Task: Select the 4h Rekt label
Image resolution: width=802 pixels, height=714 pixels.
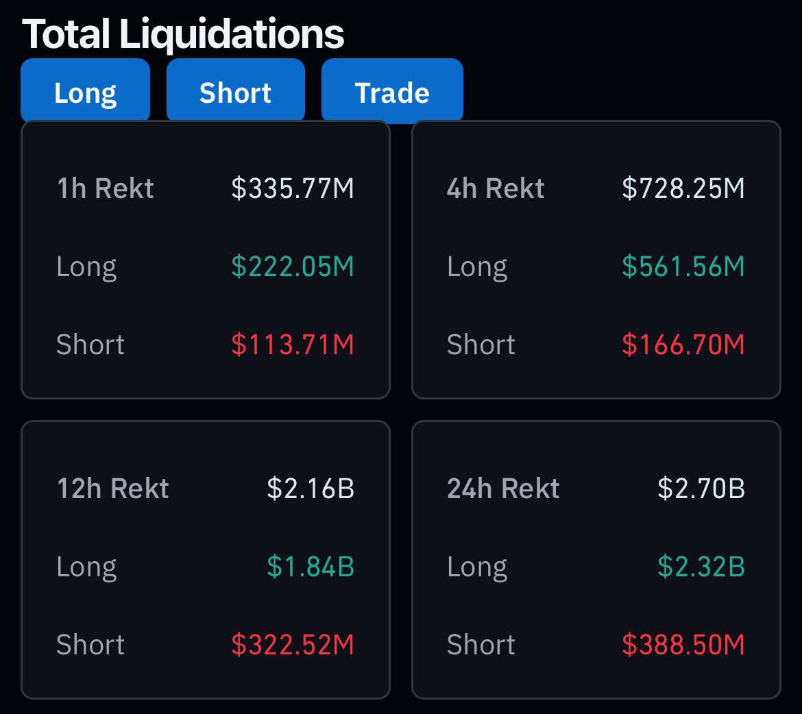Action: (x=496, y=188)
